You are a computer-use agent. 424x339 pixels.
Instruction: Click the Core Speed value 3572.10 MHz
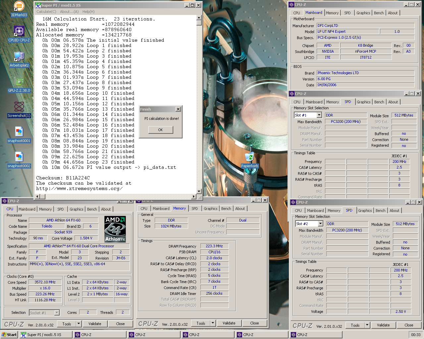click(x=45, y=282)
